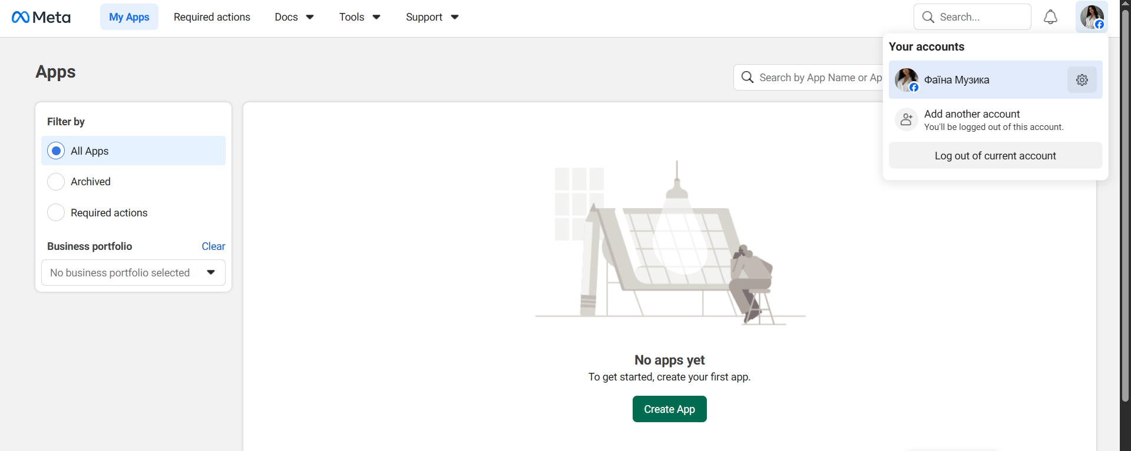
Task: Open the Support menu
Action: [x=432, y=17]
